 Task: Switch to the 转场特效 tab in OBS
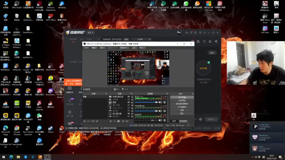(183, 121)
